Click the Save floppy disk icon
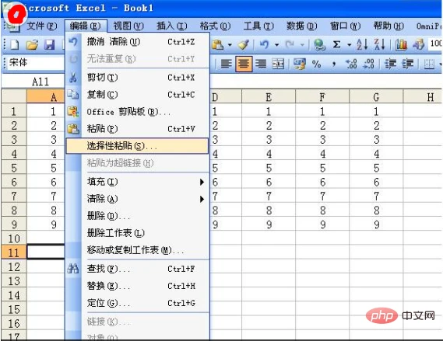This screenshot has height=341, width=443. coord(50,44)
